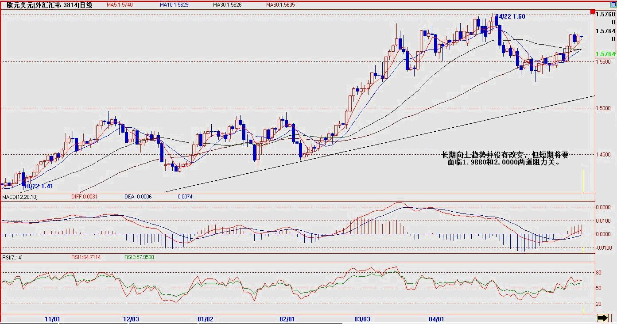Click the DIFF:0.0031 value

click(x=84, y=197)
